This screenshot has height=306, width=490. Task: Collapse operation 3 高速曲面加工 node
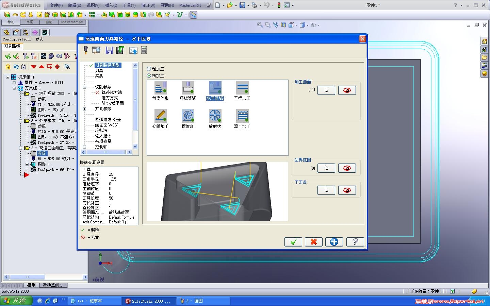tap(20, 148)
